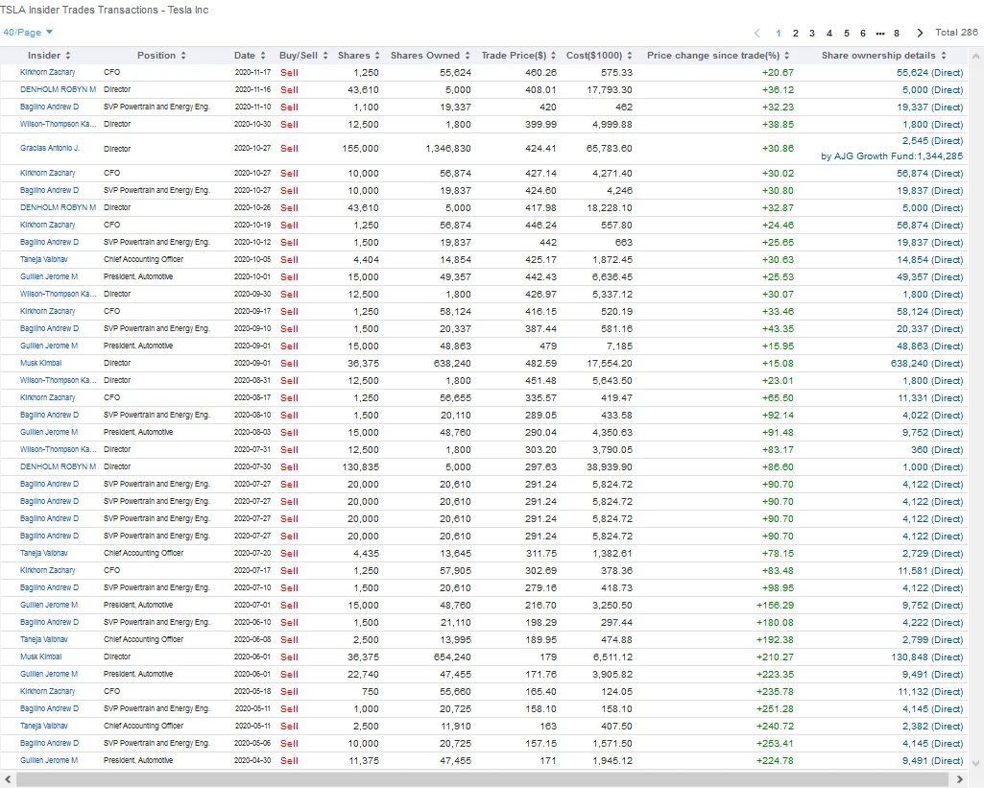984x788 pixels.
Task: Click the 'Sell' label dated 2020-10-05
Action: coord(289,260)
